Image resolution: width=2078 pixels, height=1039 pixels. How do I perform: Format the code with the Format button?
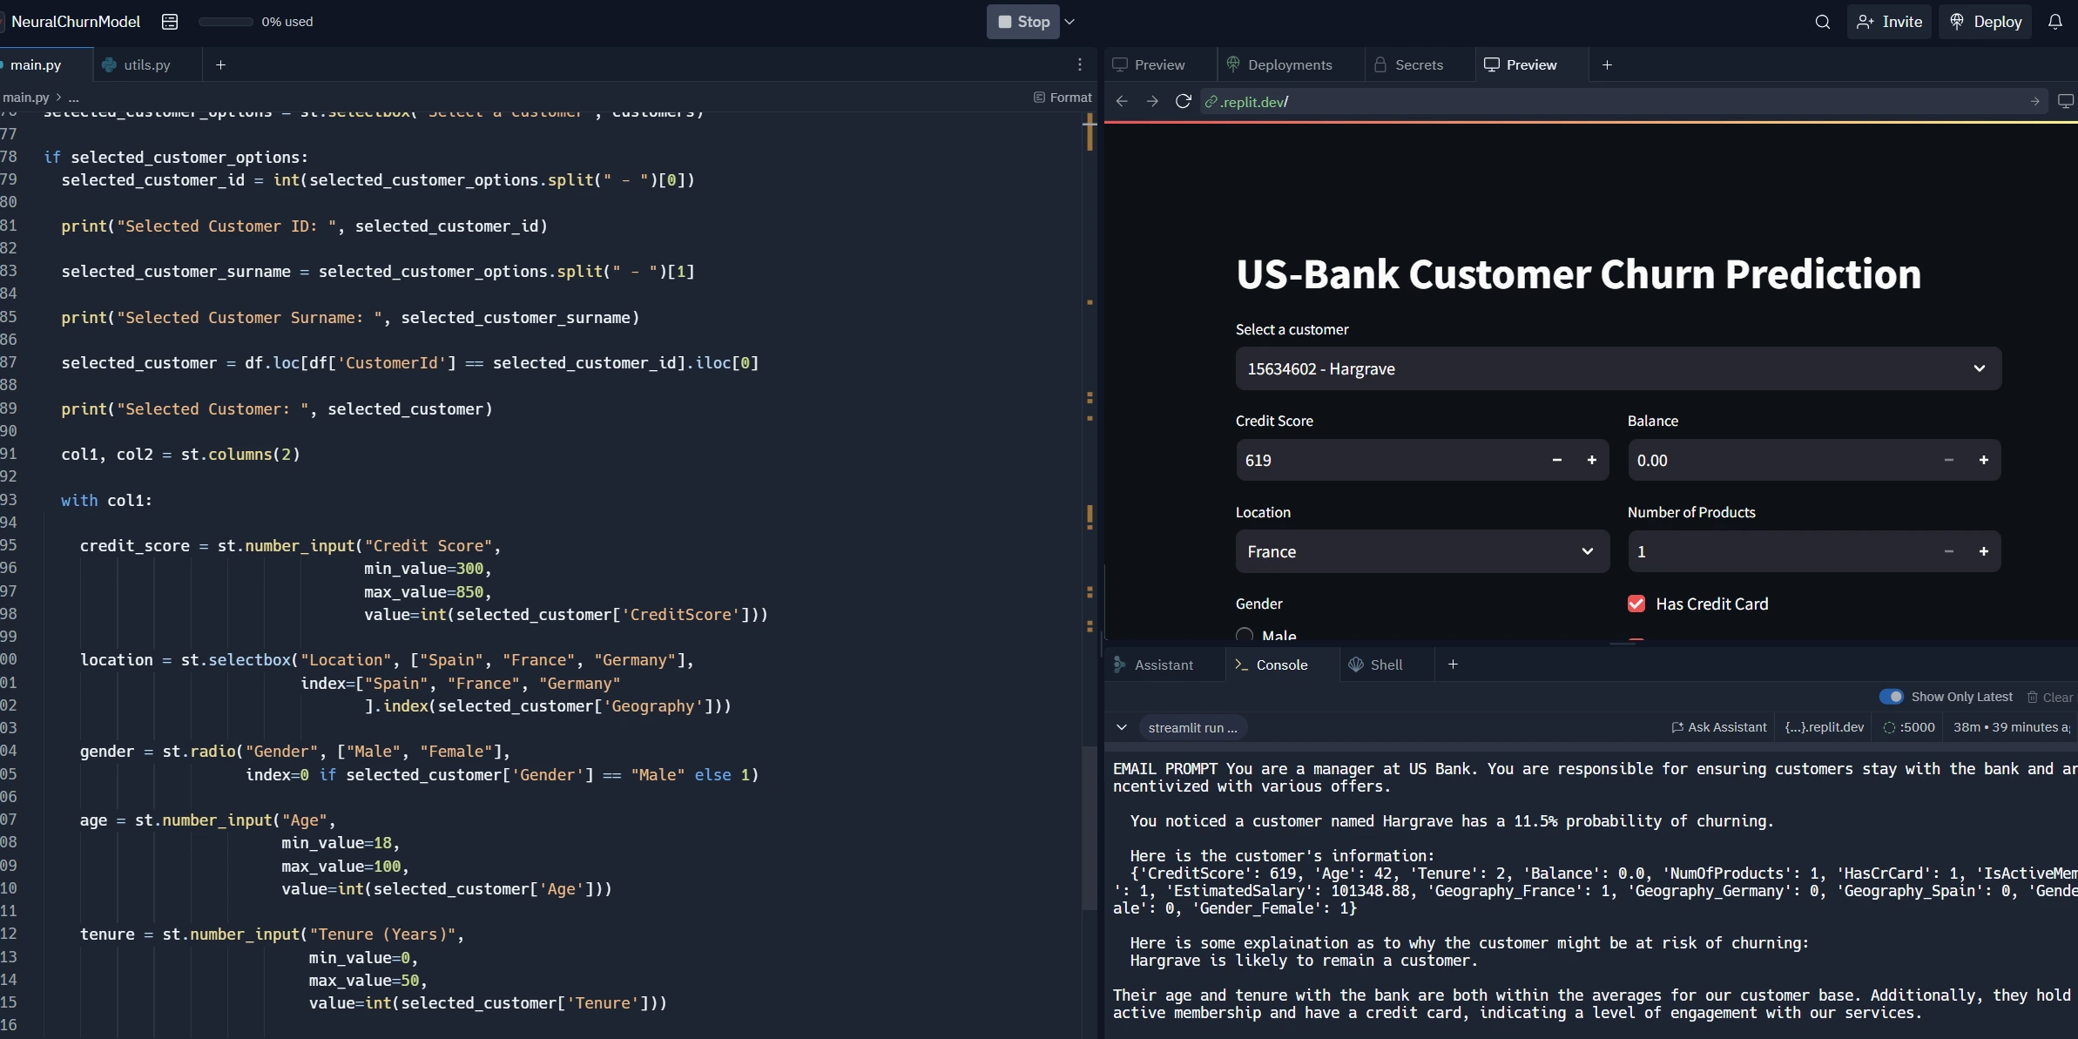[x=1063, y=98]
